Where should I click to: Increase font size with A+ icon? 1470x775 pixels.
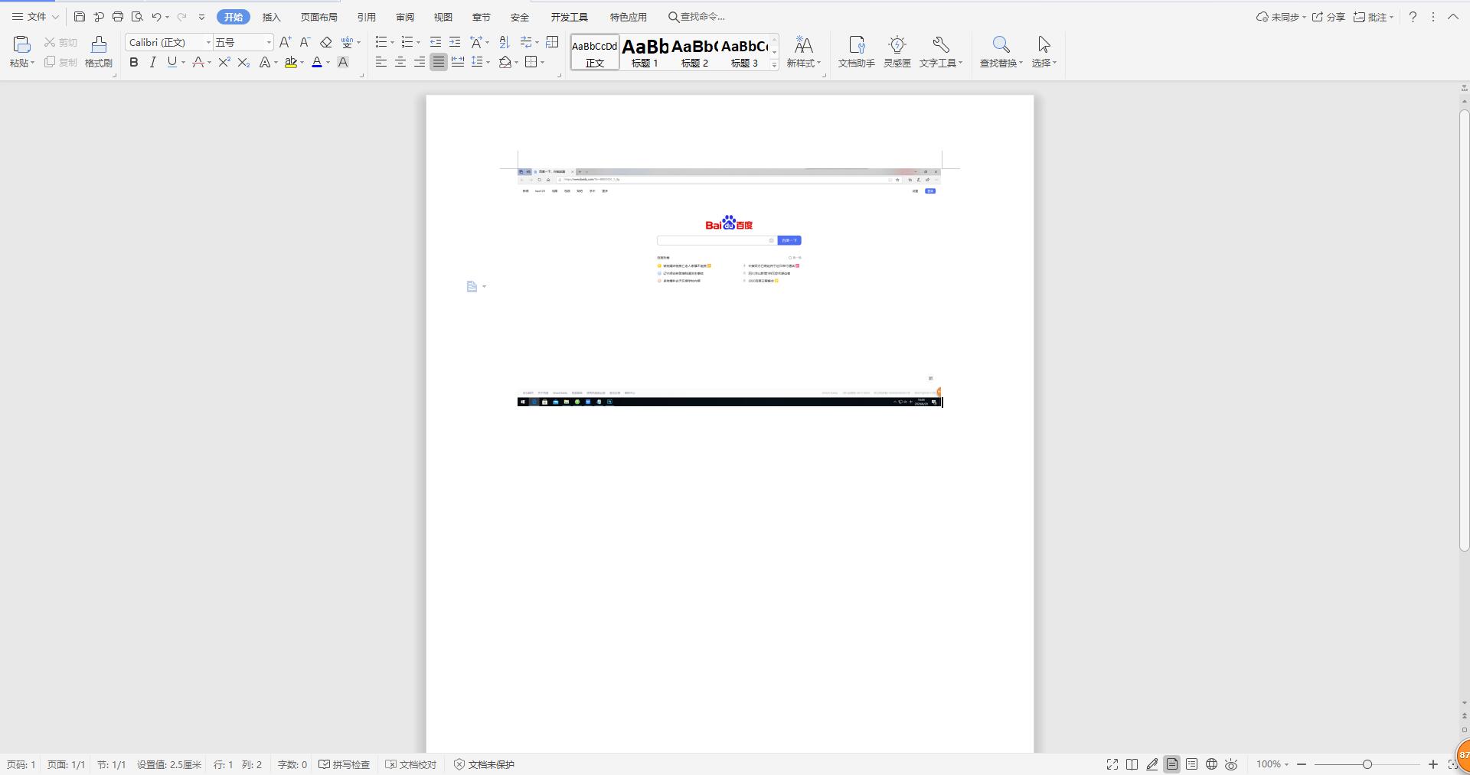(x=285, y=42)
